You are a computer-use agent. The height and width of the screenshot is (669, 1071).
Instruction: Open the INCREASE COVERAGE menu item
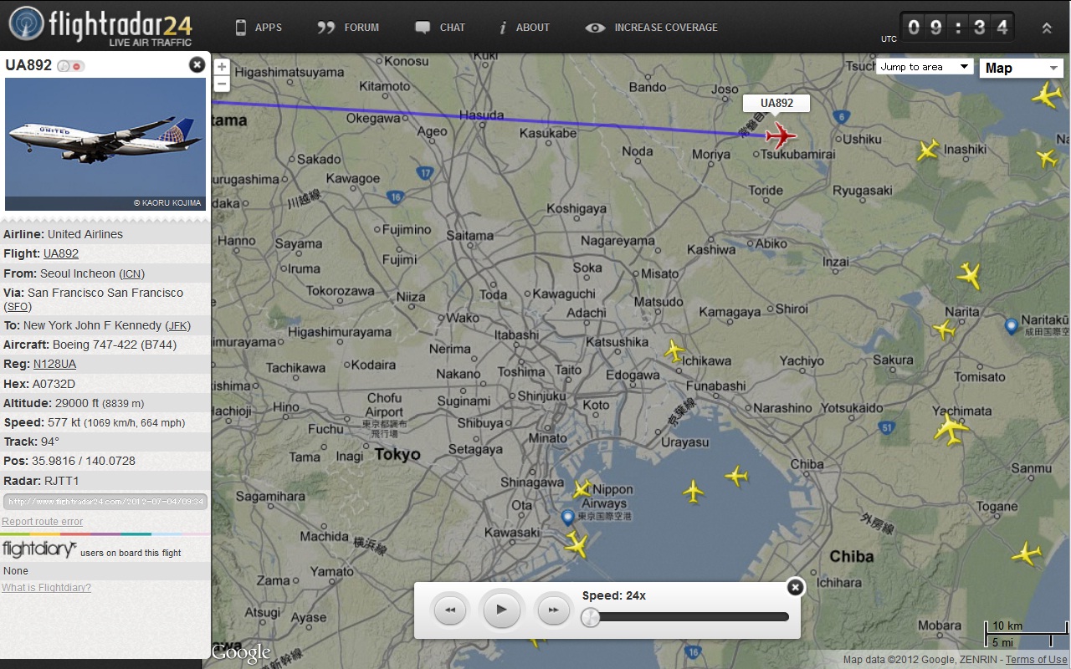coord(651,28)
